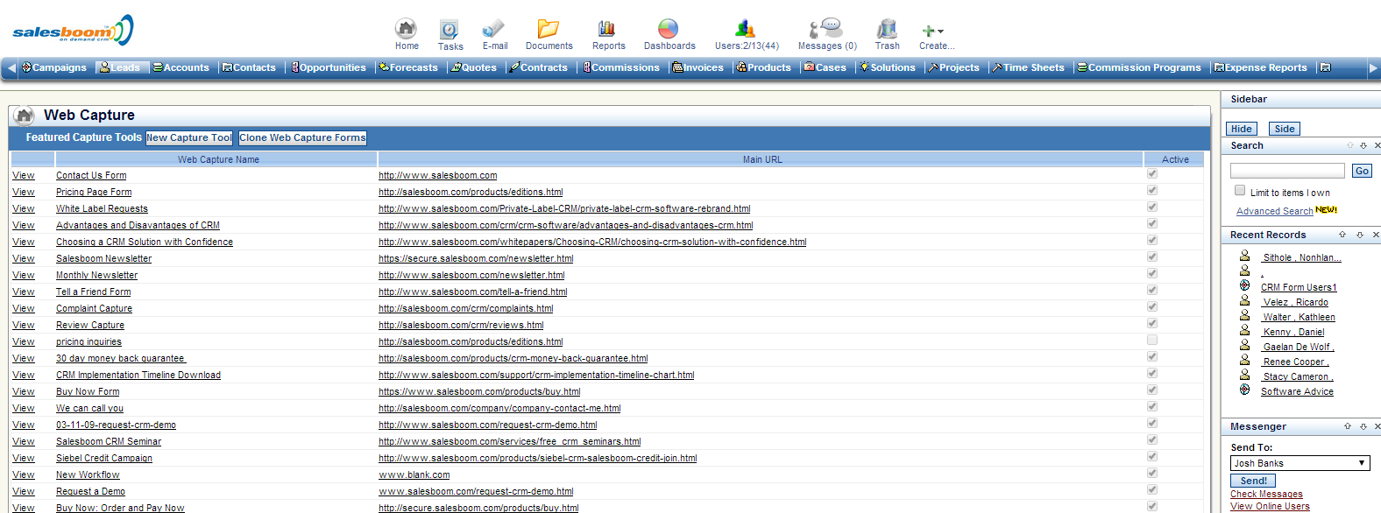Click the Send! messenger button
The image size is (1381, 513).
[x=1253, y=481]
